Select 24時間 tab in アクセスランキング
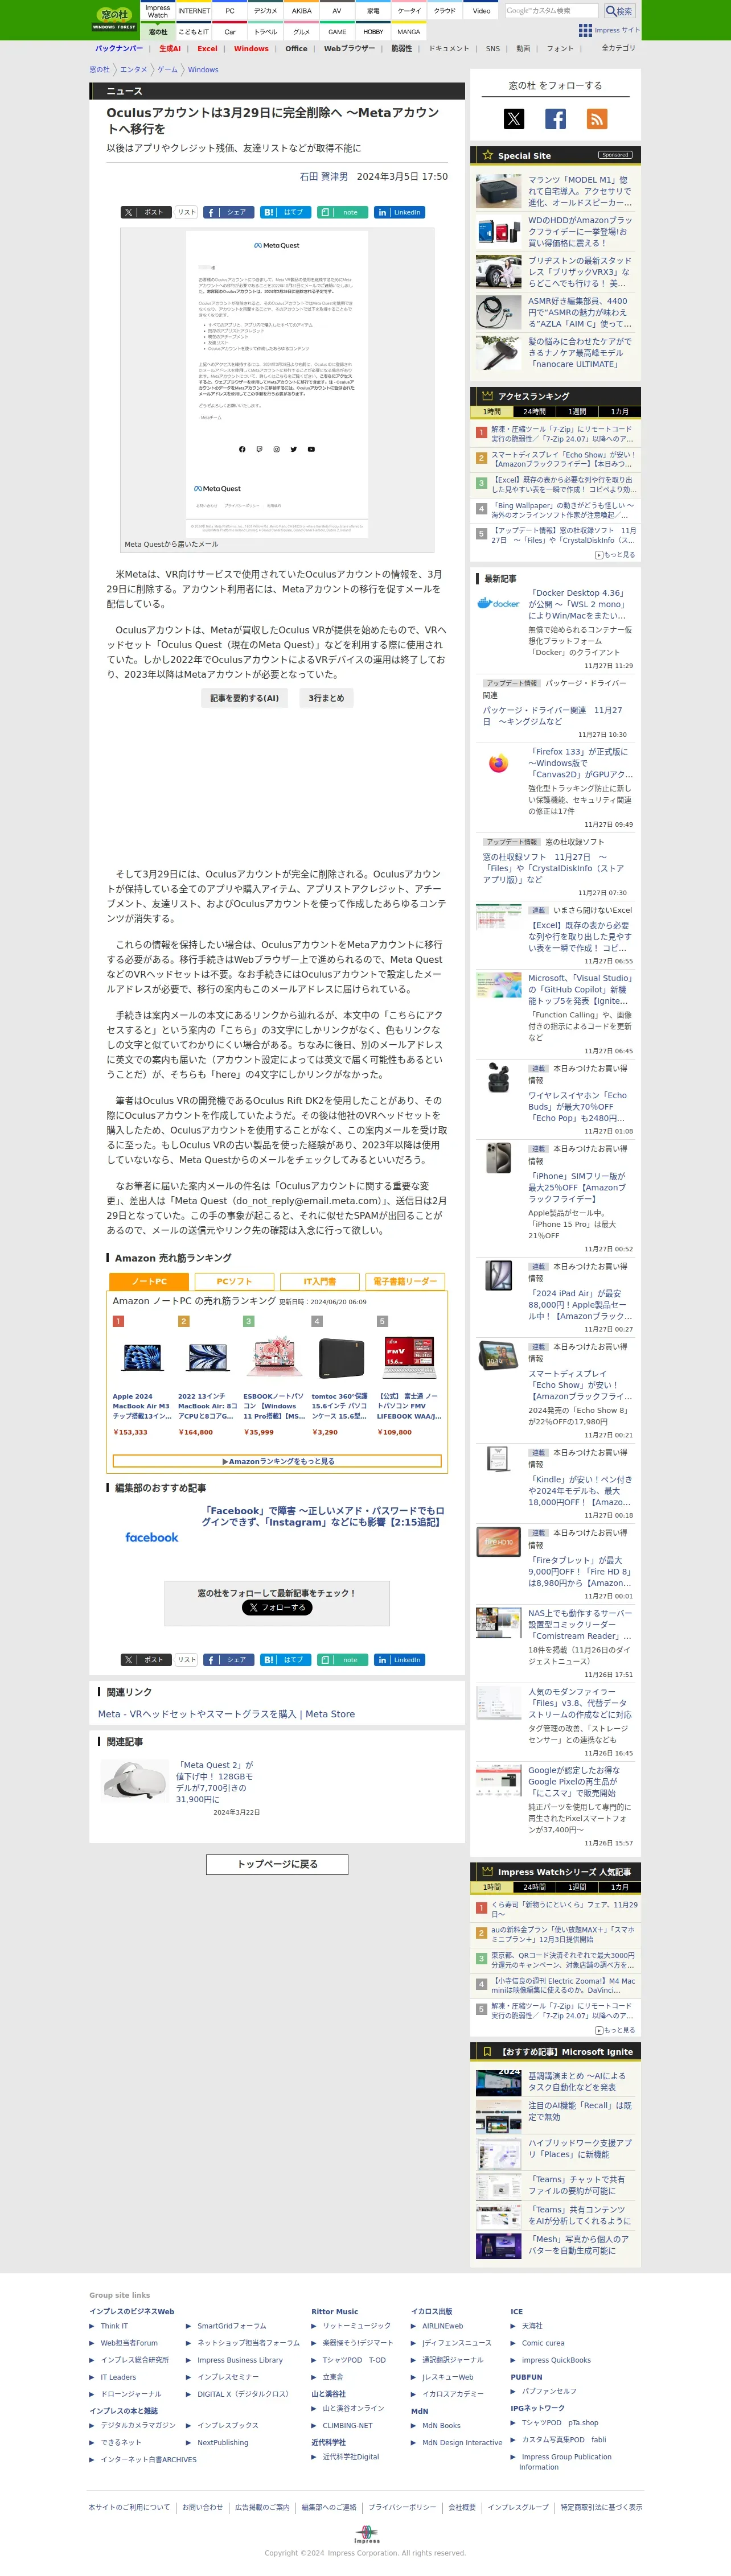Viewport: 731px width, 2576px height. pos(535,411)
